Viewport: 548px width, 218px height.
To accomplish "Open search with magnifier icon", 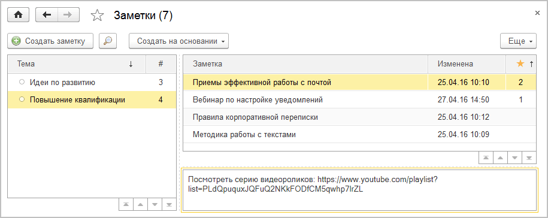I will point(108,41).
